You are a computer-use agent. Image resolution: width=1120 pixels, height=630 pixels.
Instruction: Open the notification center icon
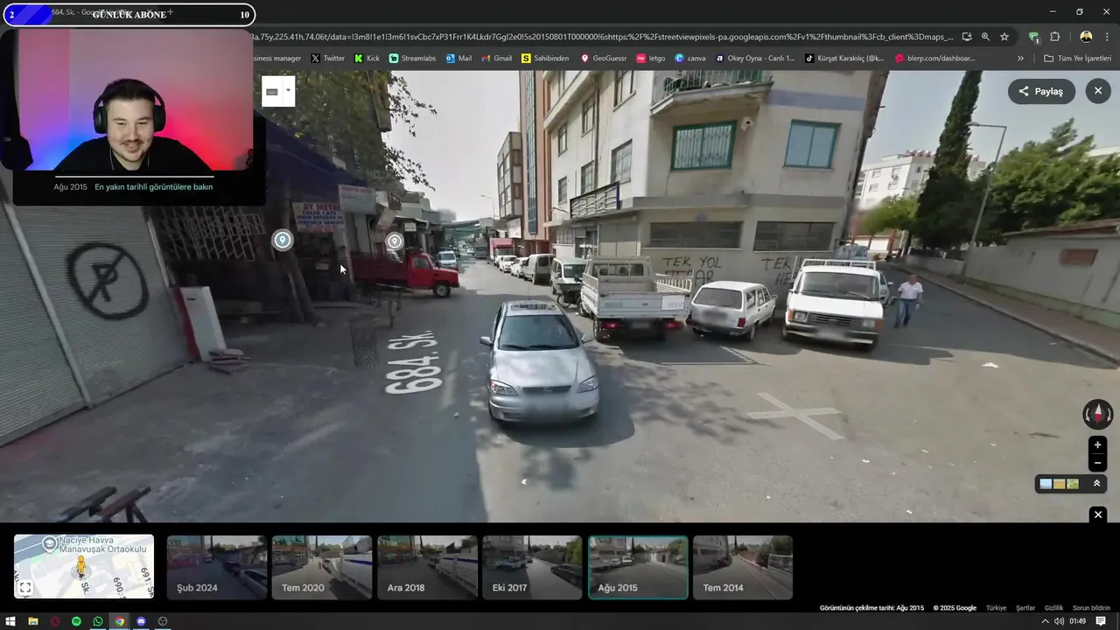pos(1101,621)
